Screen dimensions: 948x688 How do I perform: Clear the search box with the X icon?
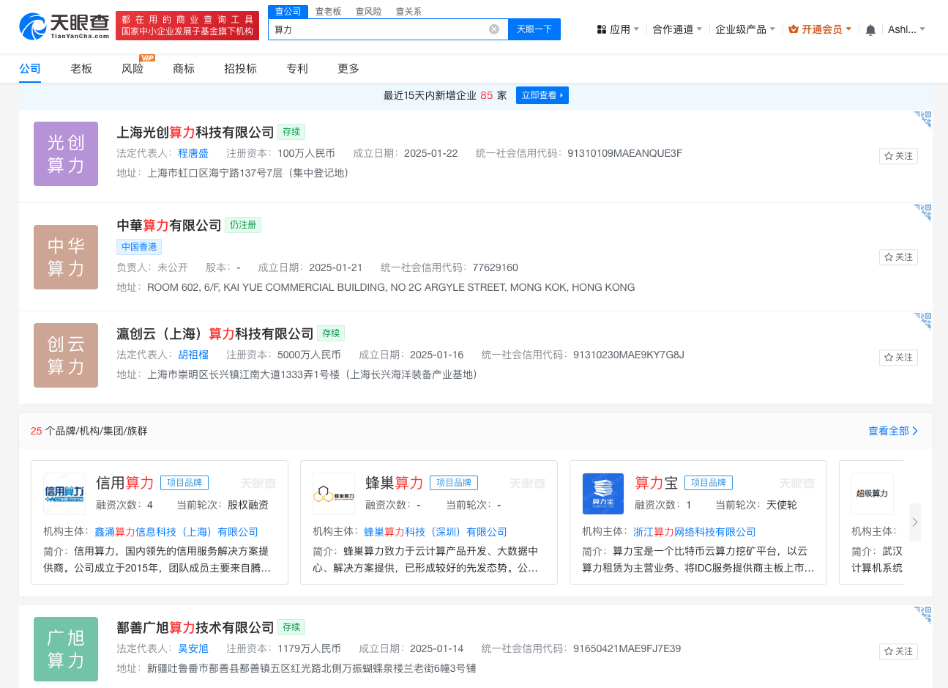(x=494, y=29)
